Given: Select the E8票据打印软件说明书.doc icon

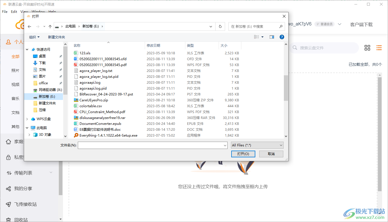Looking at the screenshot, I should (75, 129).
